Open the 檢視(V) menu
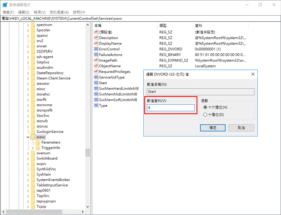281x215 pixels. point(40,12)
